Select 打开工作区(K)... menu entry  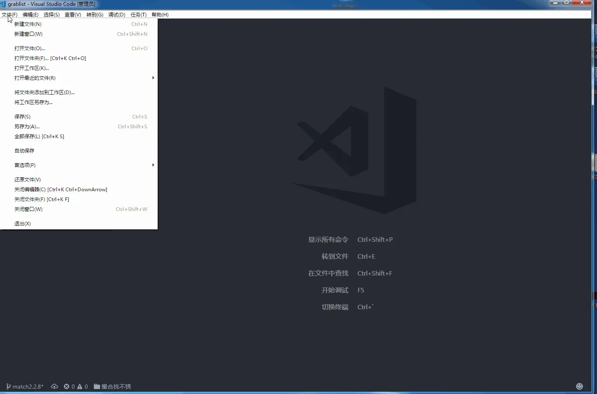[79, 68]
